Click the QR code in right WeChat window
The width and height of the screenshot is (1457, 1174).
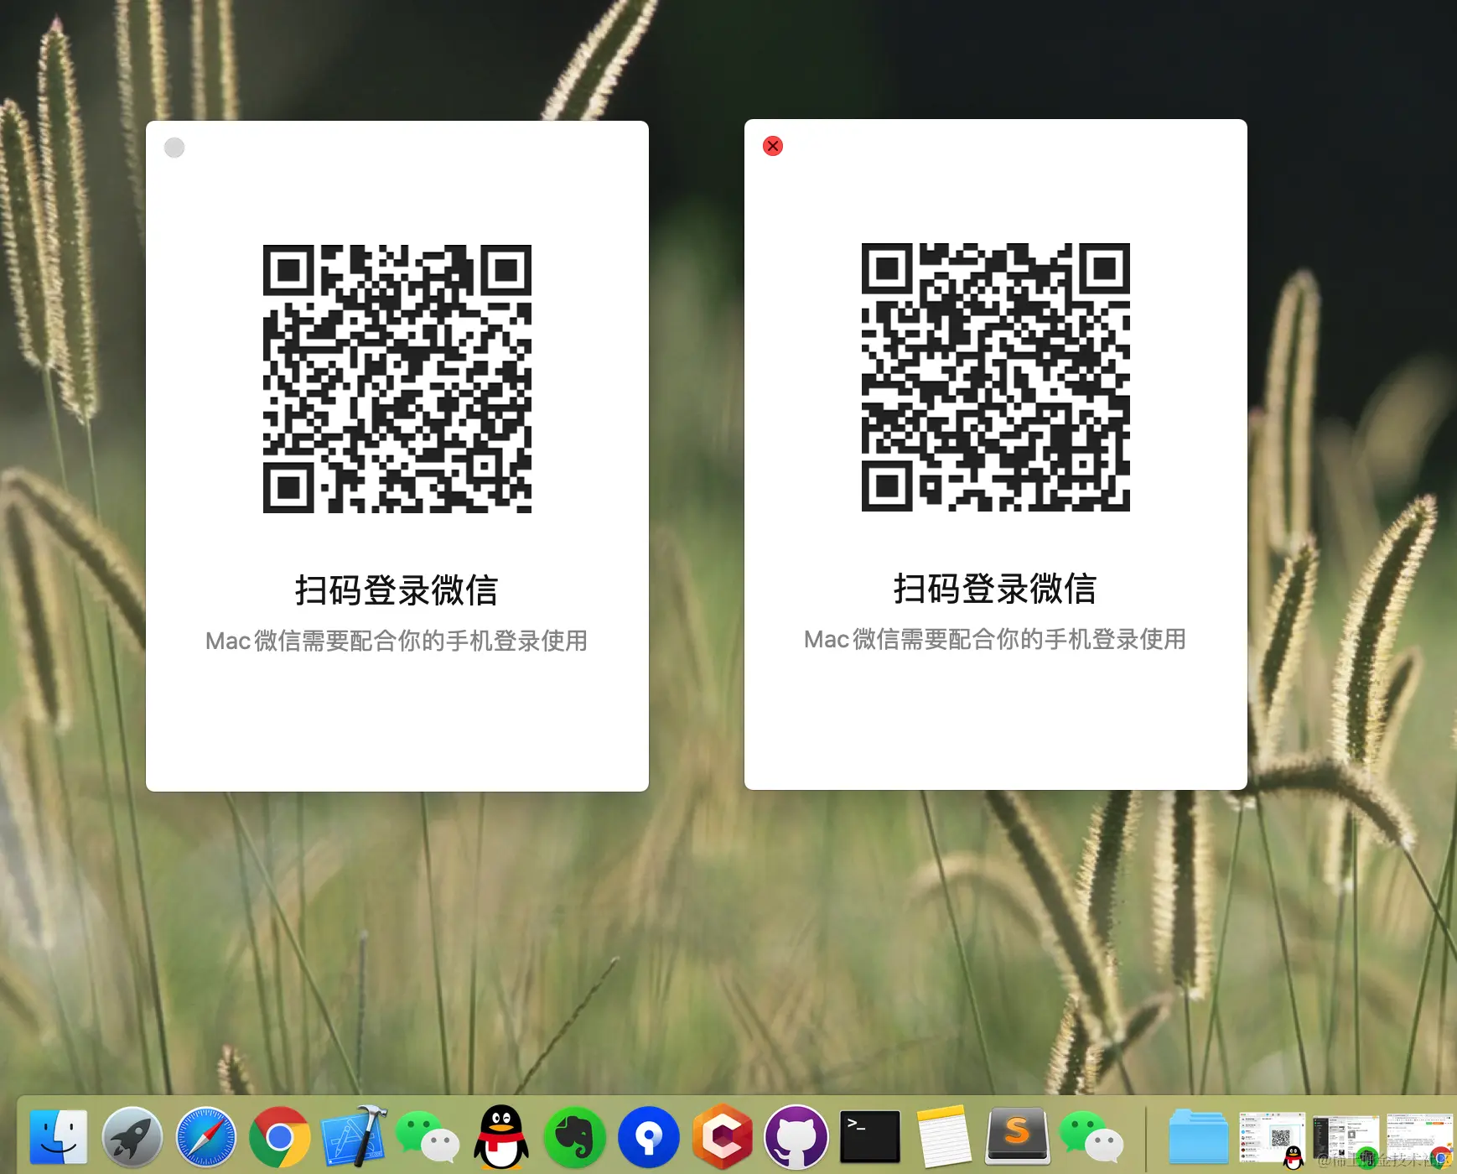(x=996, y=377)
